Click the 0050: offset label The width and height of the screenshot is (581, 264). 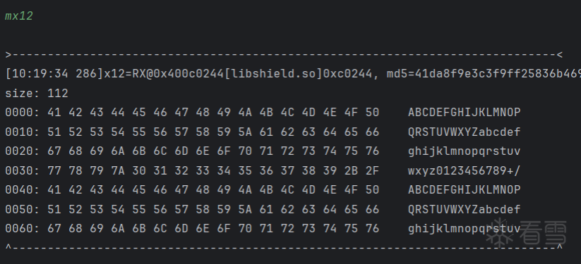(22, 209)
